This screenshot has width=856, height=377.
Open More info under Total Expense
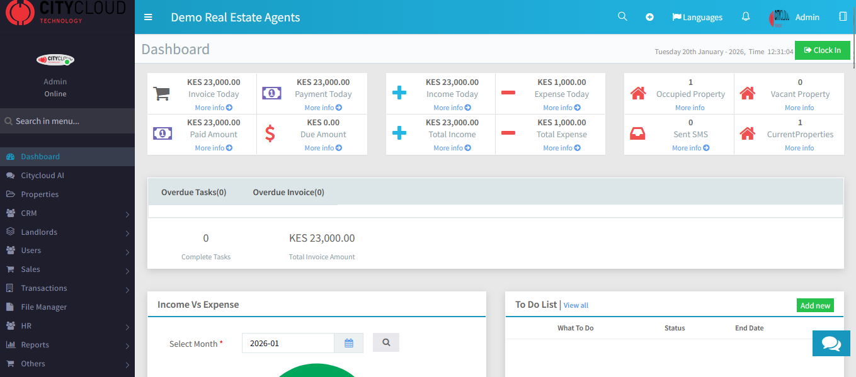[562, 148]
